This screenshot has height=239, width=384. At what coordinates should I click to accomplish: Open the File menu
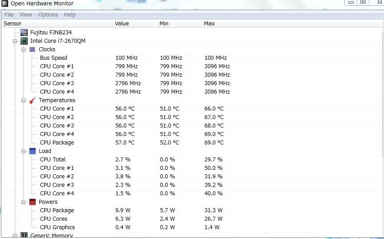(9, 15)
